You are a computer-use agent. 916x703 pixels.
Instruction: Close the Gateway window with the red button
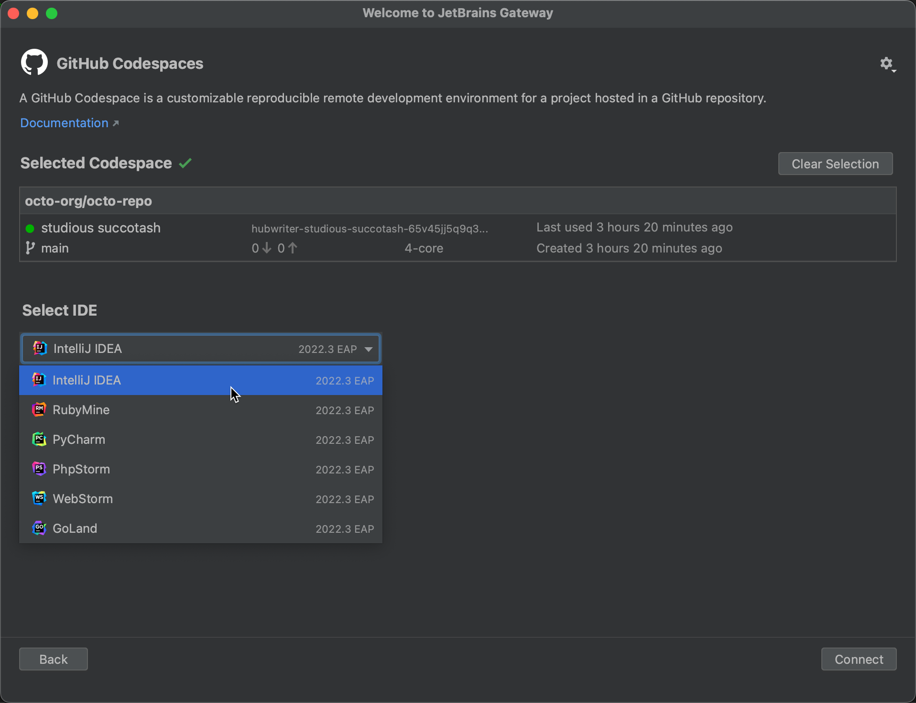[13, 13]
